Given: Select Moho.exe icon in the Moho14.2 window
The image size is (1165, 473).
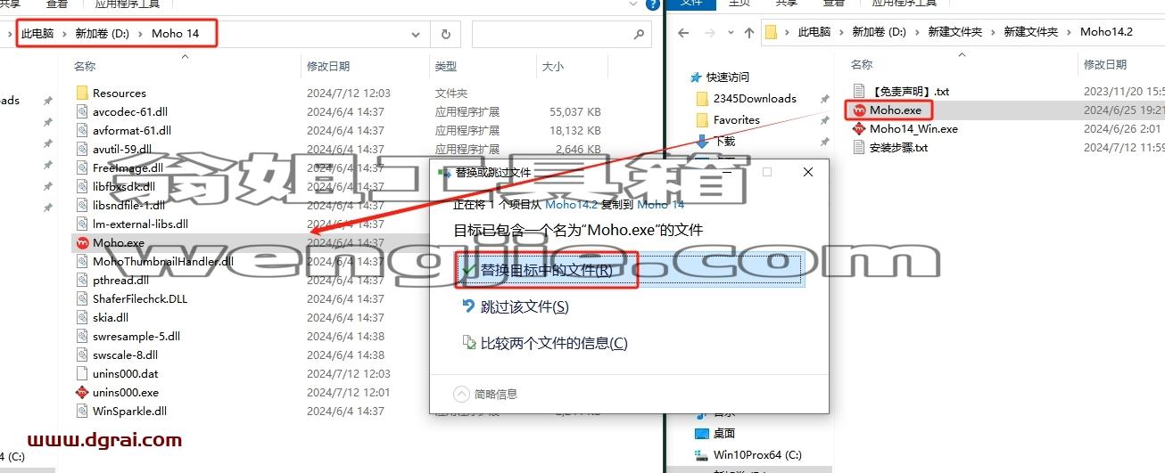Looking at the screenshot, I should point(859,110).
